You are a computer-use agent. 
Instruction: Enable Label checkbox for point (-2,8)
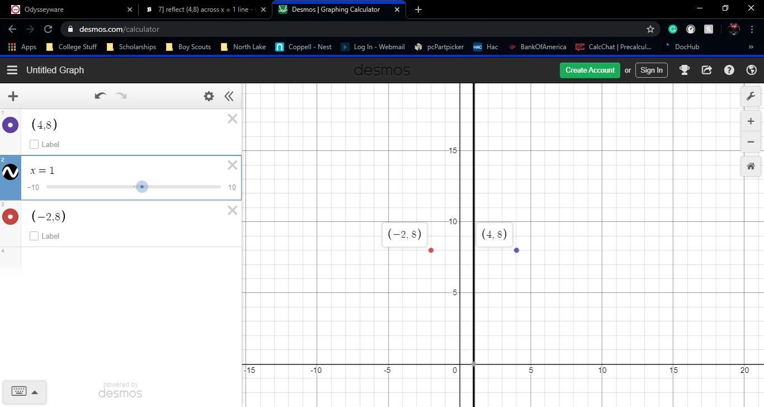(34, 236)
